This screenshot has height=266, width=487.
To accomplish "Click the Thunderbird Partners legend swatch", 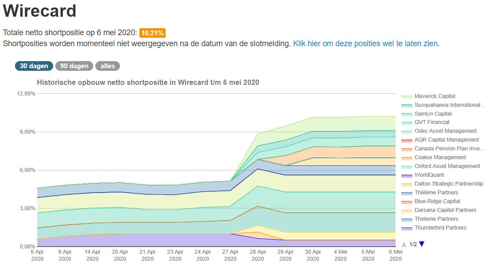I will tap(406, 228).
